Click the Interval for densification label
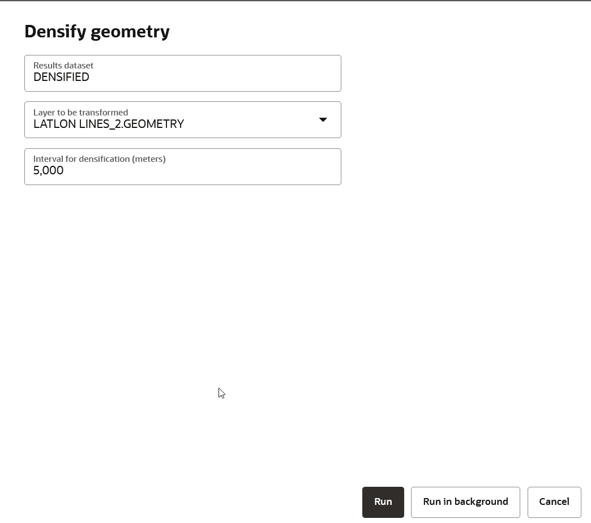The height and width of the screenshot is (523, 591). [x=99, y=159]
